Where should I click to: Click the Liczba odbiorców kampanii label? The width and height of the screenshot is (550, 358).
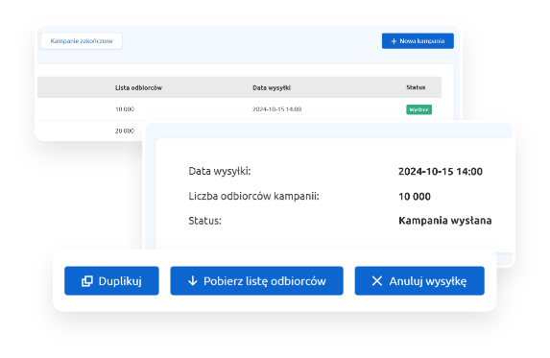click(x=254, y=196)
